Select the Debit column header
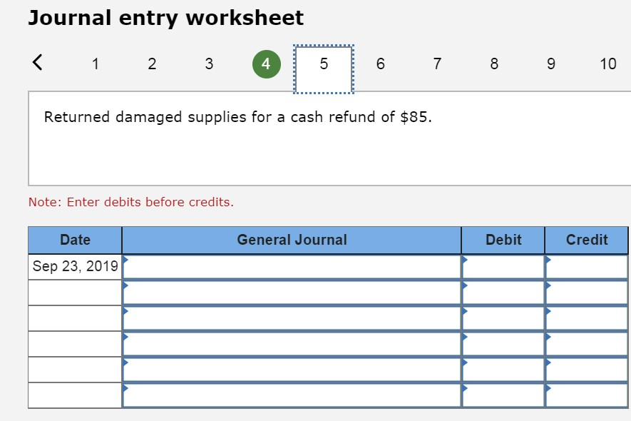Image resolution: width=631 pixels, height=421 pixels. [x=503, y=240]
